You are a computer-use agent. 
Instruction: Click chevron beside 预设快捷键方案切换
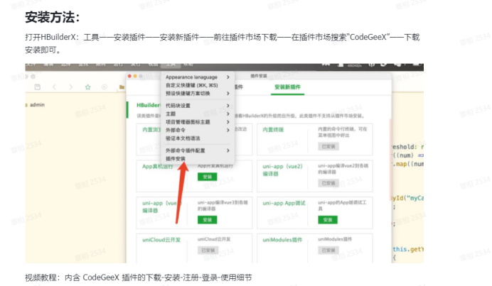pyautogui.click(x=228, y=94)
